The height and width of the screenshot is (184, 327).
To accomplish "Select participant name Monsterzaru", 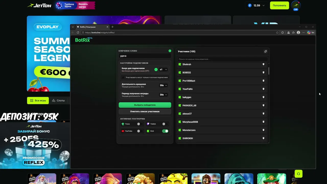I will point(189,130).
